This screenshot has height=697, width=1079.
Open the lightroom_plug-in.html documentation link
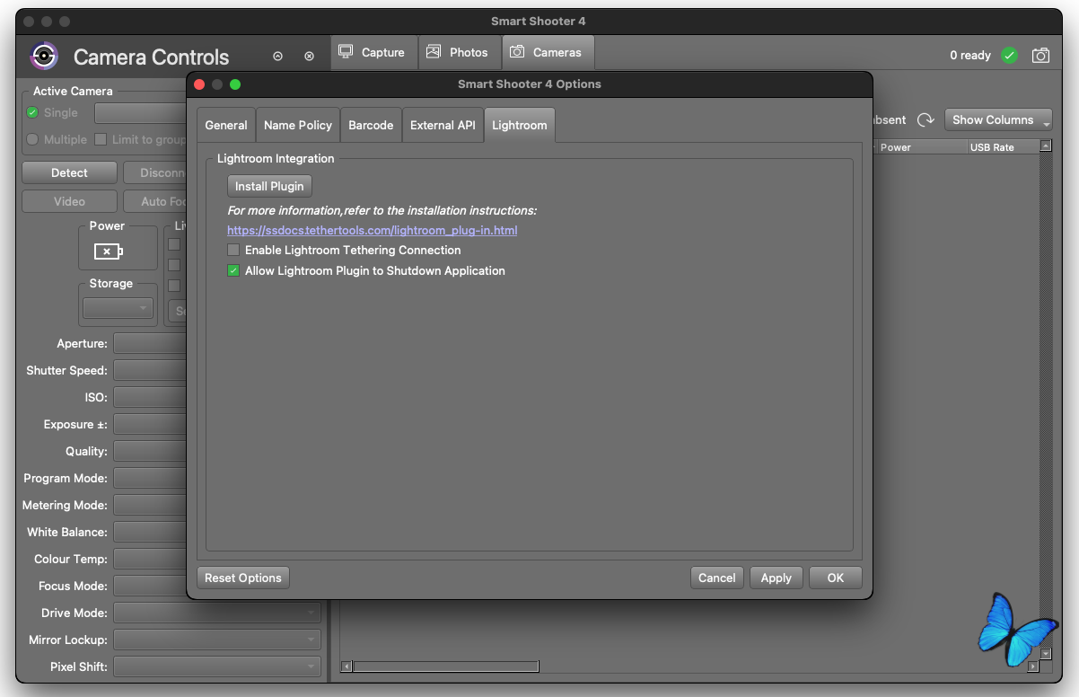pos(373,230)
